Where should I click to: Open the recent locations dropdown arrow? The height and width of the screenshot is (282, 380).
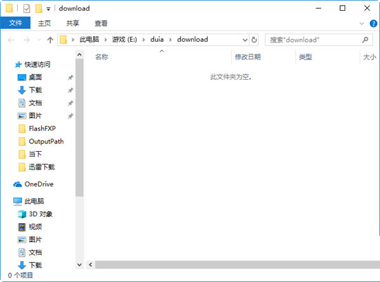click(x=39, y=40)
